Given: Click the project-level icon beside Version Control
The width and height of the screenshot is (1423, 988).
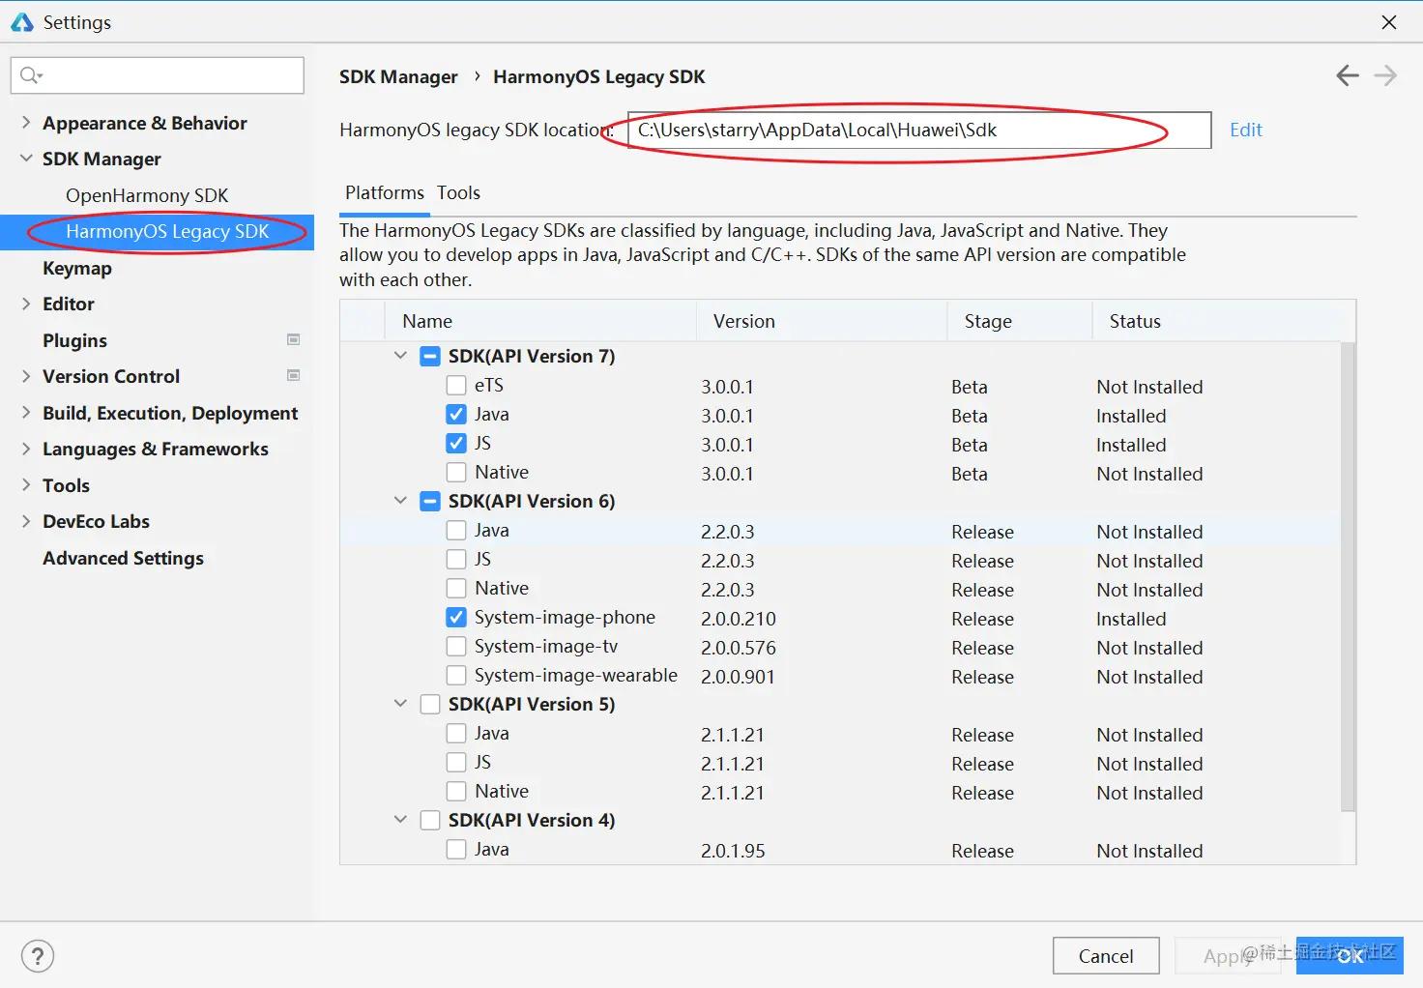Looking at the screenshot, I should point(294,375).
